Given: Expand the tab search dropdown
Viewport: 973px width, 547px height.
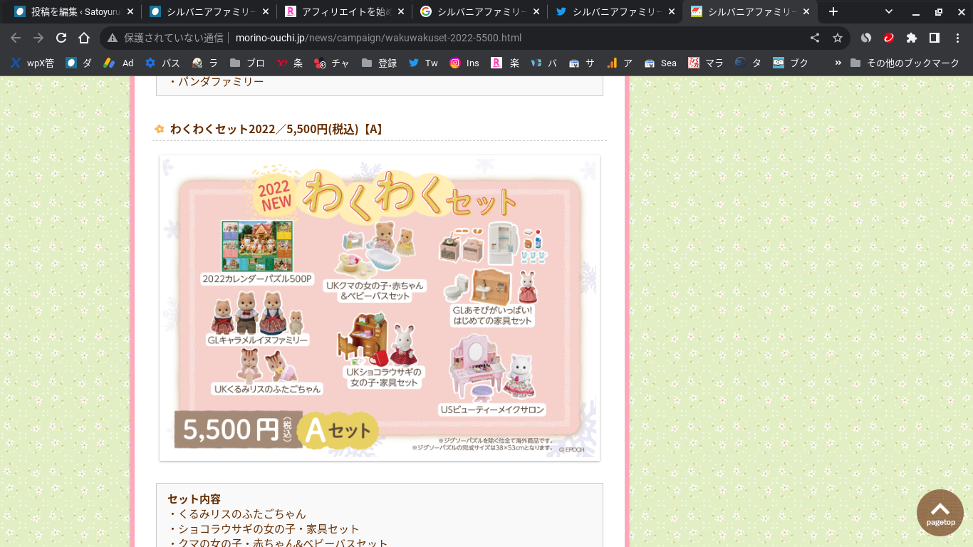Looking at the screenshot, I should point(889,11).
